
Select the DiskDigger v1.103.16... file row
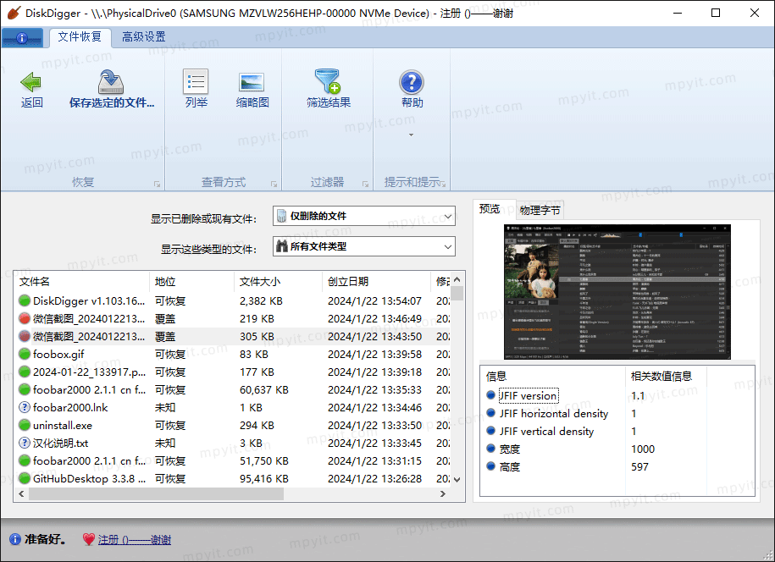(233, 300)
